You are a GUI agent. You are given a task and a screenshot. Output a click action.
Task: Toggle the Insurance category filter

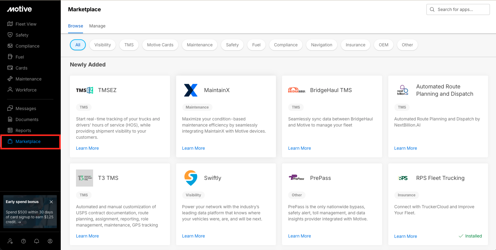tap(355, 45)
